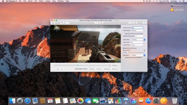187x105 pixels.
Task: Enable Enhanced Color Optimization checkbox
Action: (x=124, y=57)
